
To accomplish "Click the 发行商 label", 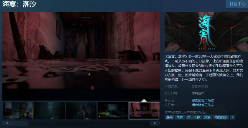I will 169,105.
